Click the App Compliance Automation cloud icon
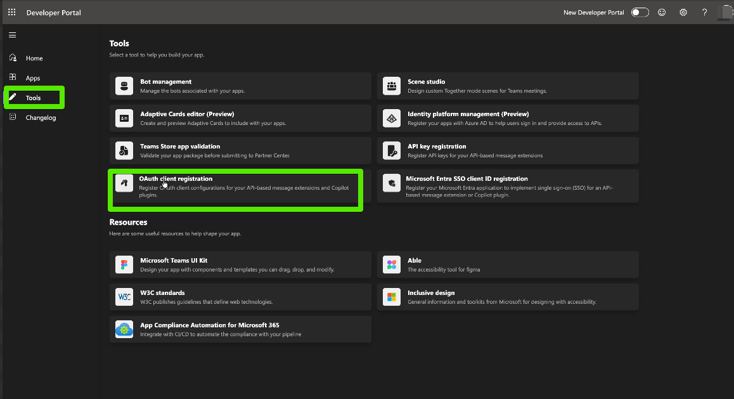The width and height of the screenshot is (734, 399). pyautogui.click(x=124, y=329)
